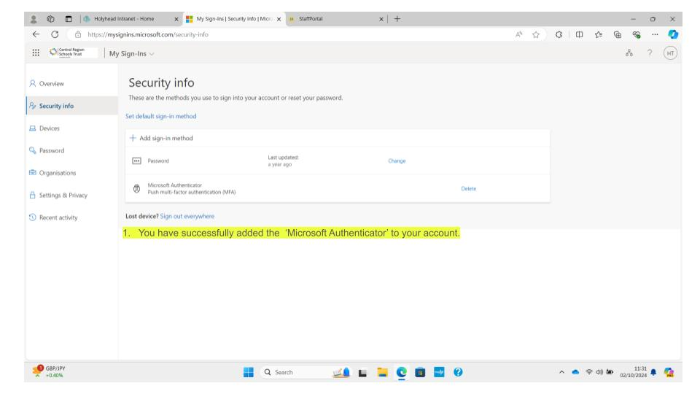The image size is (700, 394).
Task: Open the Get Help taskbar icon
Action: 458,372
